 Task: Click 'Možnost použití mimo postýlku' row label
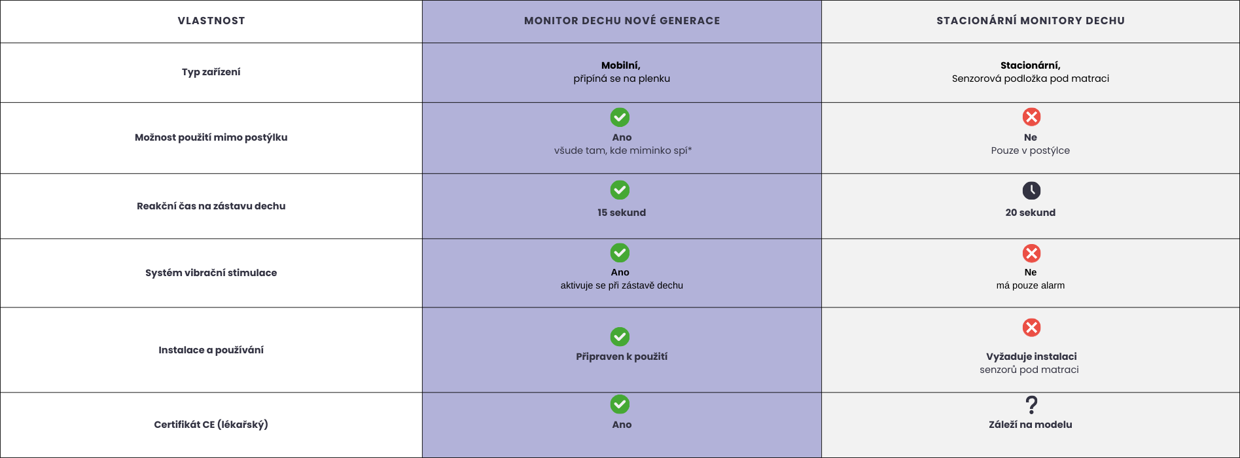[x=211, y=137]
